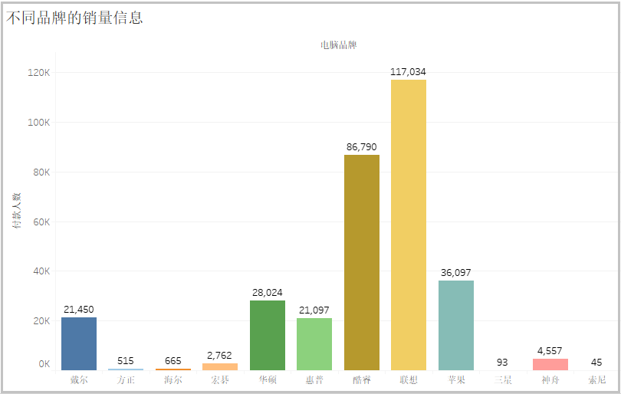The image size is (621, 394).
Task: Select the yellow 联想 bar
Action: click(409, 225)
